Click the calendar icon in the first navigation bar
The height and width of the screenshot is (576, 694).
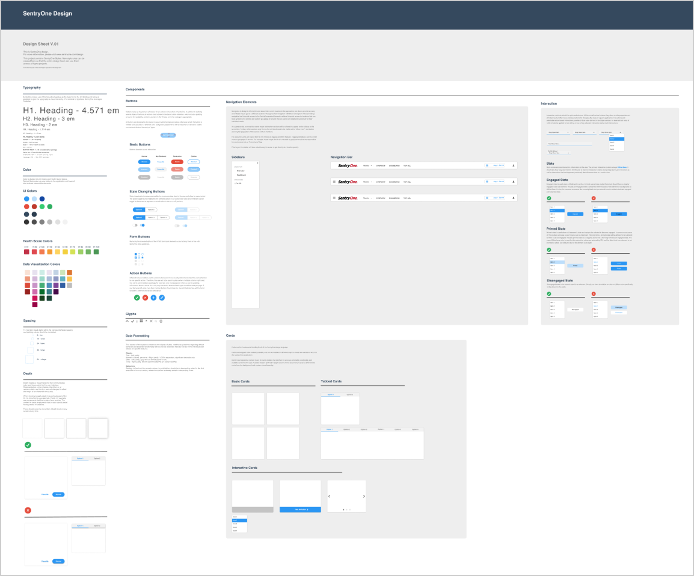coord(487,165)
